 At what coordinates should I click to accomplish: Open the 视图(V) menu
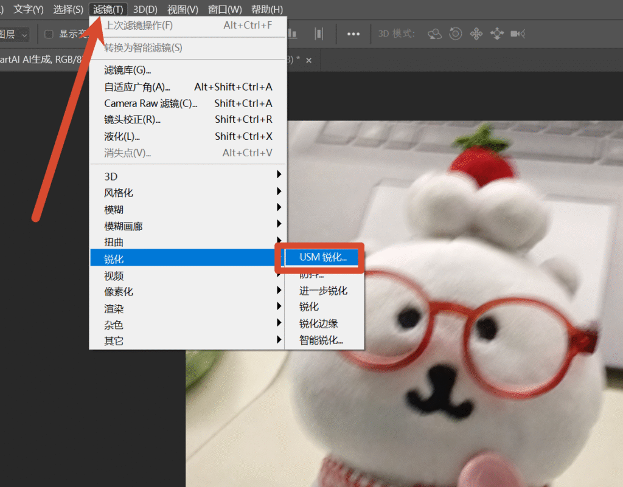(x=183, y=9)
